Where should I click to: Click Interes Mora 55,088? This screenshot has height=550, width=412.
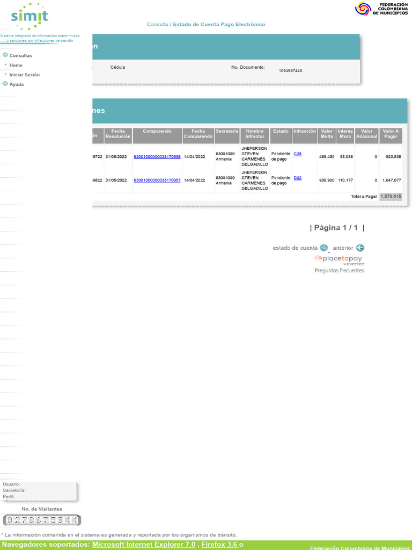pyautogui.click(x=347, y=157)
